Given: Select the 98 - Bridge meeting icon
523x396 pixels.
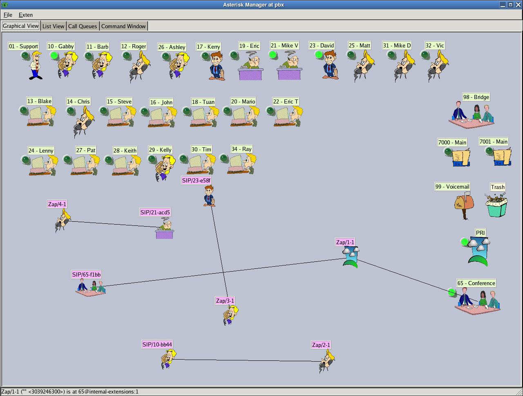Looking at the screenshot, I should point(472,115).
